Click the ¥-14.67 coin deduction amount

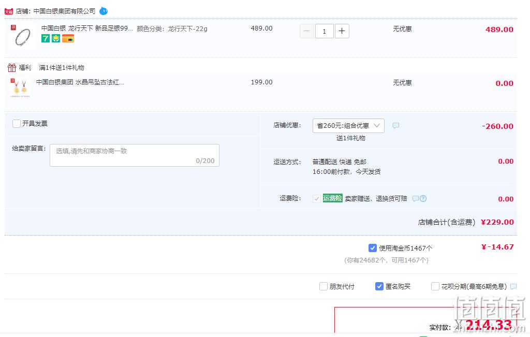[497, 247]
